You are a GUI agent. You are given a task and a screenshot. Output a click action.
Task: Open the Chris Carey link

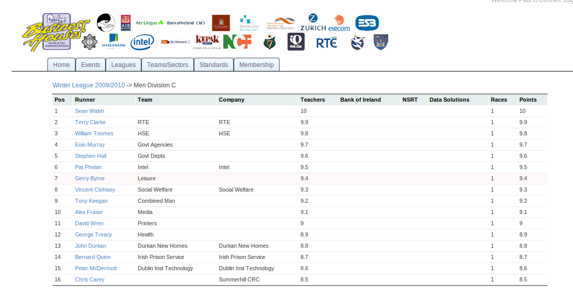point(89,279)
